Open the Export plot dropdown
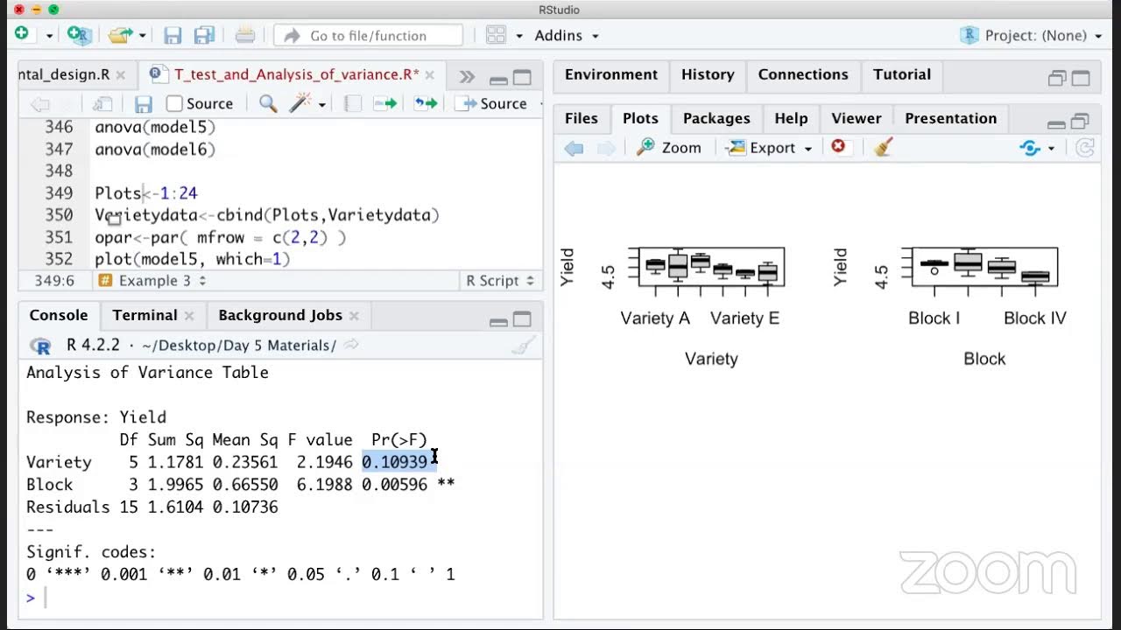 [x=770, y=148]
